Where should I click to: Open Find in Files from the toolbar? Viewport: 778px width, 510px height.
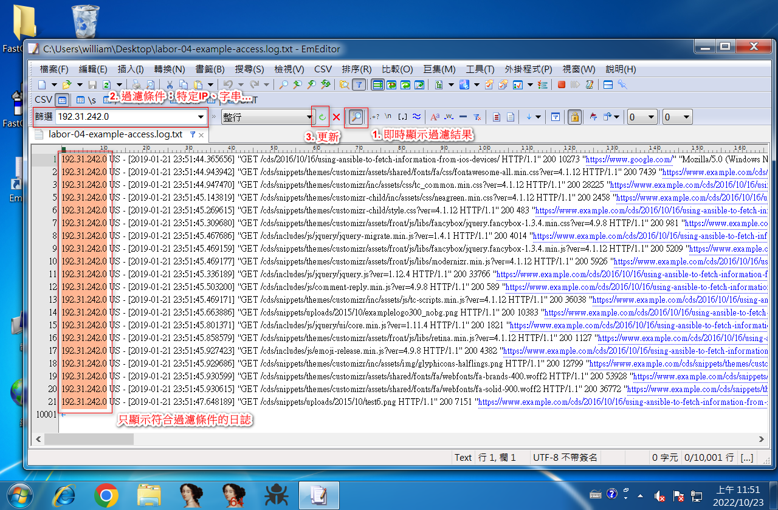pyautogui.click(x=344, y=84)
